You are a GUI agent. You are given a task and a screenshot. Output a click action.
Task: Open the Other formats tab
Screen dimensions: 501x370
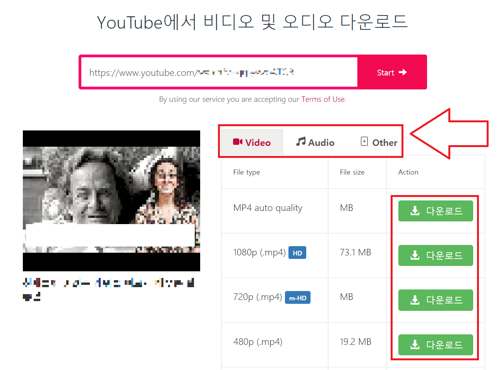pyautogui.click(x=379, y=142)
